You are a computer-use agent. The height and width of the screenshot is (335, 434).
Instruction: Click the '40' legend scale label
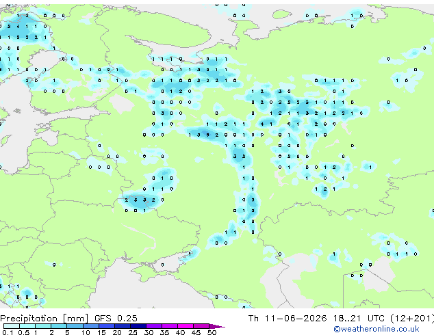(x=180, y=332)
